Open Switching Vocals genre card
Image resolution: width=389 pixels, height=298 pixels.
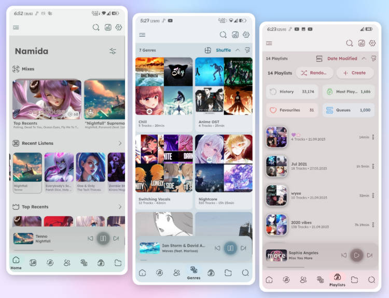pos(164,171)
